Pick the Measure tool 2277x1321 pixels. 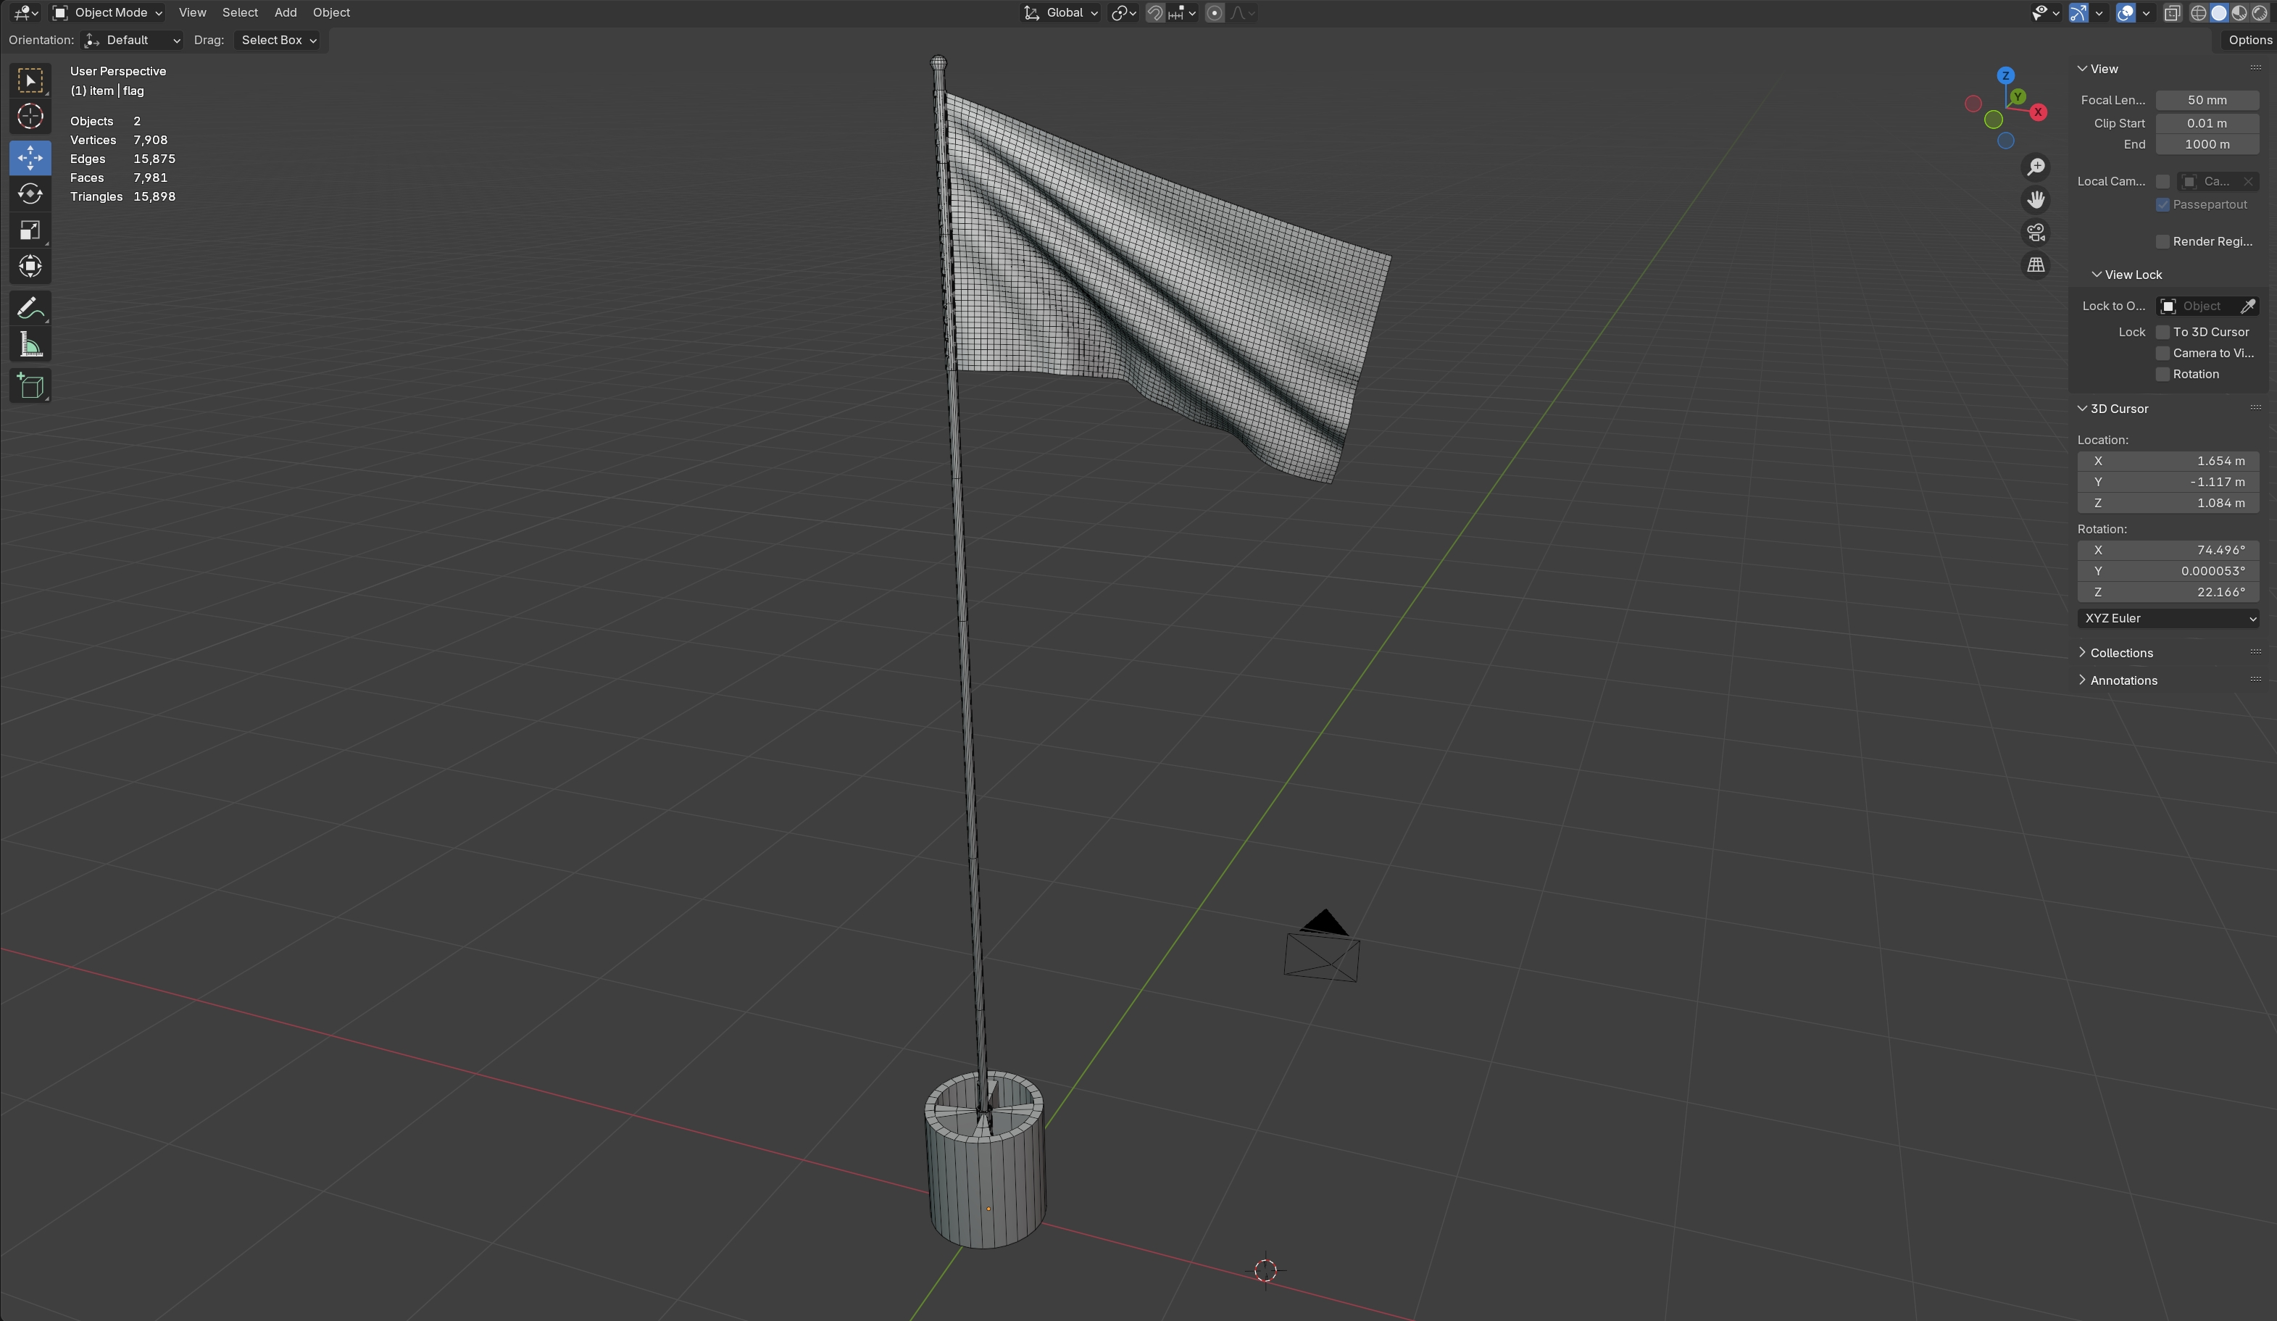pyautogui.click(x=30, y=345)
